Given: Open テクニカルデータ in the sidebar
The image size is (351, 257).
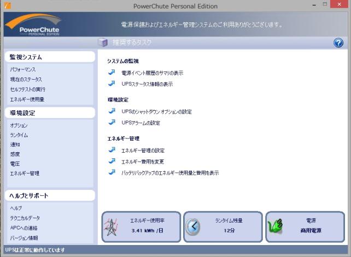Looking at the screenshot, I should pyautogui.click(x=25, y=218).
